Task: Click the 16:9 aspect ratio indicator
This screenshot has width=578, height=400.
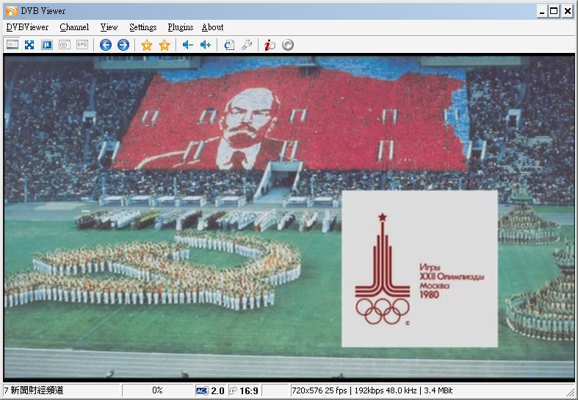Action: click(244, 390)
